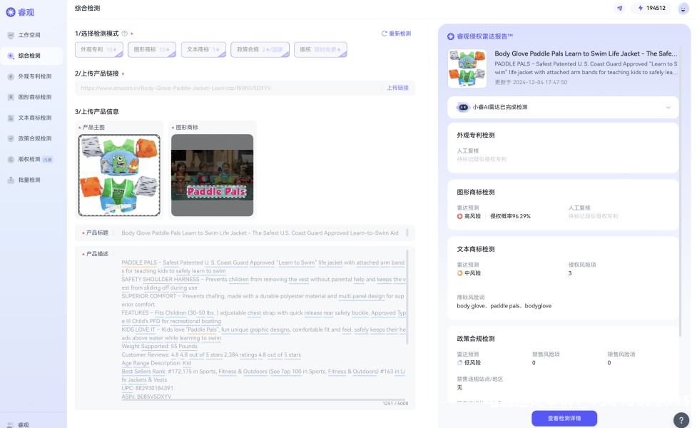Open 工作空间 in the sidebar
This screenshot has width=697, height=428.
tap(31, 35)
